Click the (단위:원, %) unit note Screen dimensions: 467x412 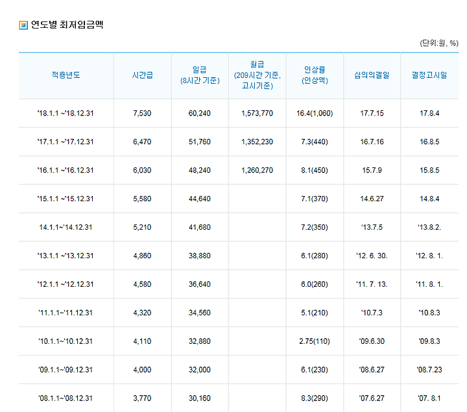pyautogui.click(x=439, y=43)
